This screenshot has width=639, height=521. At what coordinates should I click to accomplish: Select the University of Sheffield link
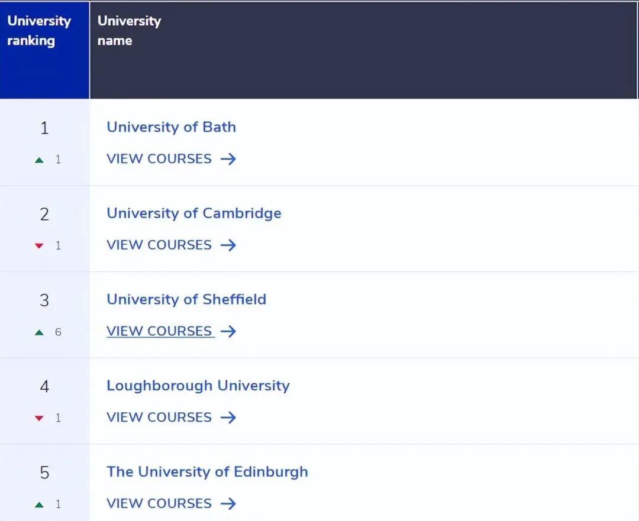point(186,299)
